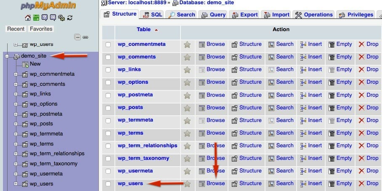Screen dimensions: 382x191
Task: Click wp_options table icon in sidebar
Action: pos(25,104)
